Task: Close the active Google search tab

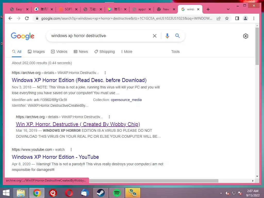Action: pos(198,9)
